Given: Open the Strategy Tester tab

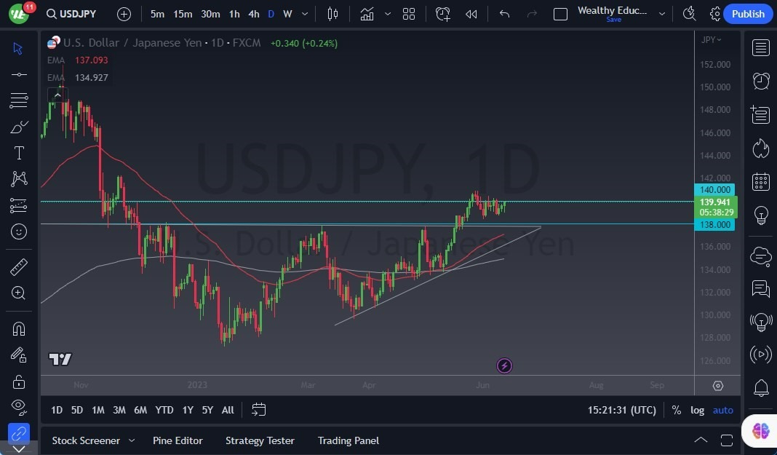Looking at the screenshot, I should click(x=260, y=440).
